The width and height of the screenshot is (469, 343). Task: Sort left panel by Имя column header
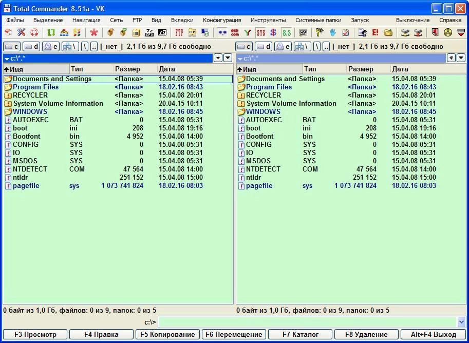click(x=36, y=69)
